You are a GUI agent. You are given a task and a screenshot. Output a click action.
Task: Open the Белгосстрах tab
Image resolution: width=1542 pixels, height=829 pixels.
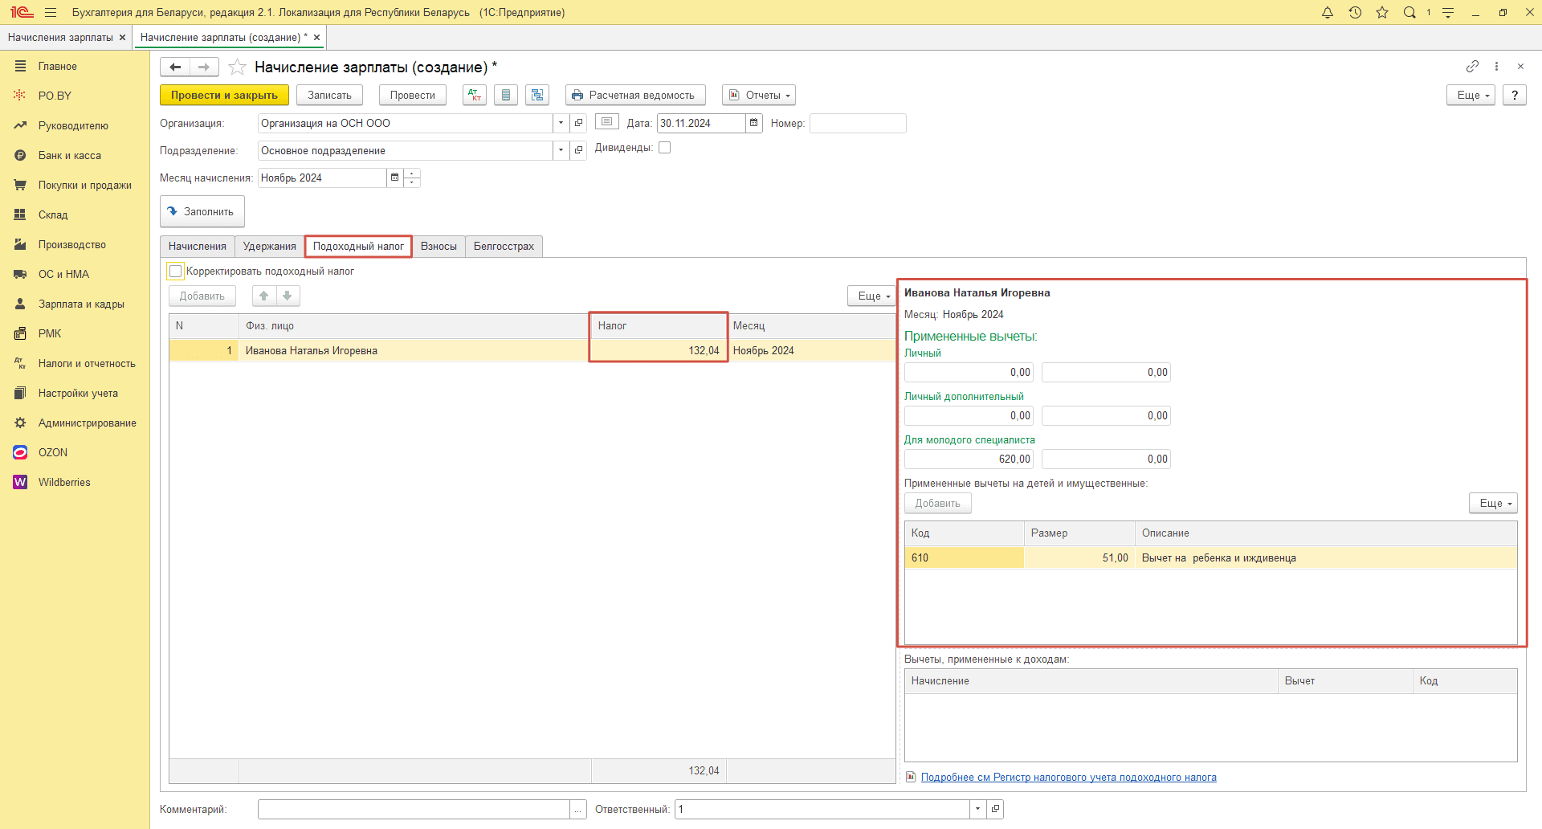click(504, 247)
